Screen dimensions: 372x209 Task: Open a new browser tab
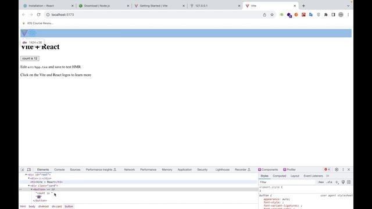(303, 6)
